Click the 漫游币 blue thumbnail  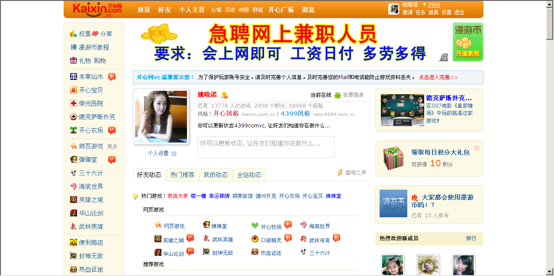tap(393, 203)
